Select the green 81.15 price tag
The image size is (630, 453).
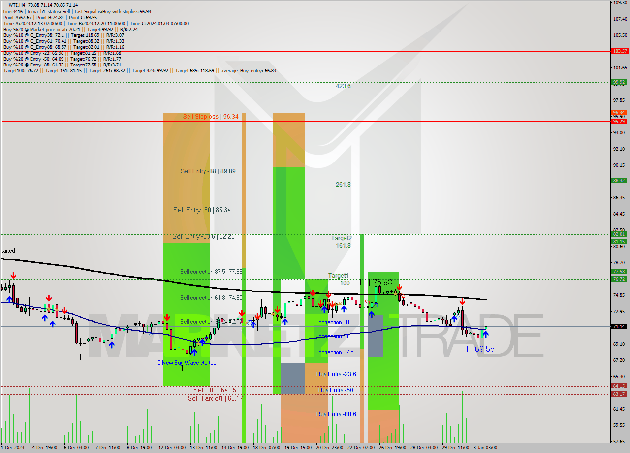click(x=619, y=242)
